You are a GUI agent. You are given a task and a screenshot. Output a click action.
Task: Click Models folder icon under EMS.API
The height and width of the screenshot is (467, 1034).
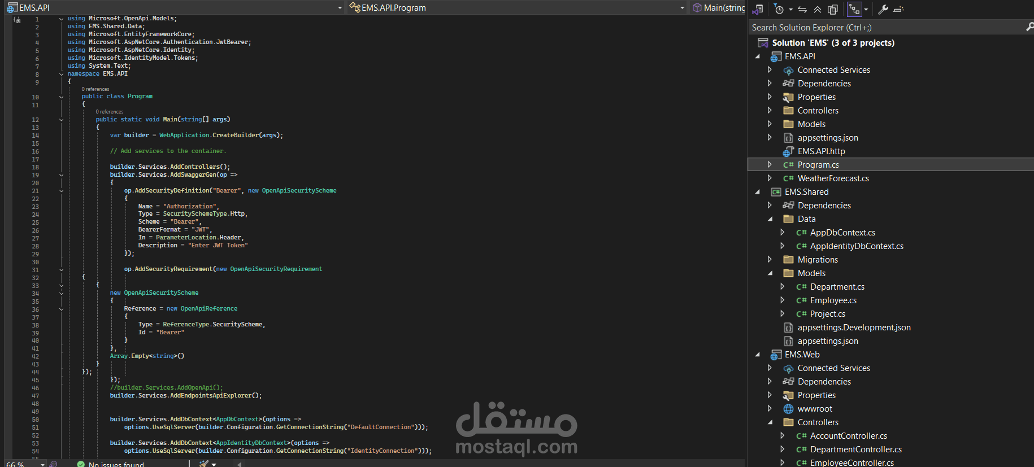tap(788, 124)
